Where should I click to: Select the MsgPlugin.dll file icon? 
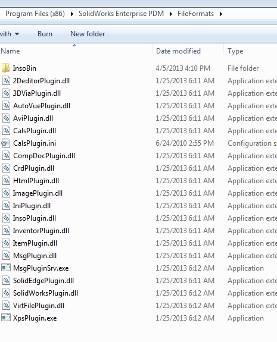(x=6, y=255)
